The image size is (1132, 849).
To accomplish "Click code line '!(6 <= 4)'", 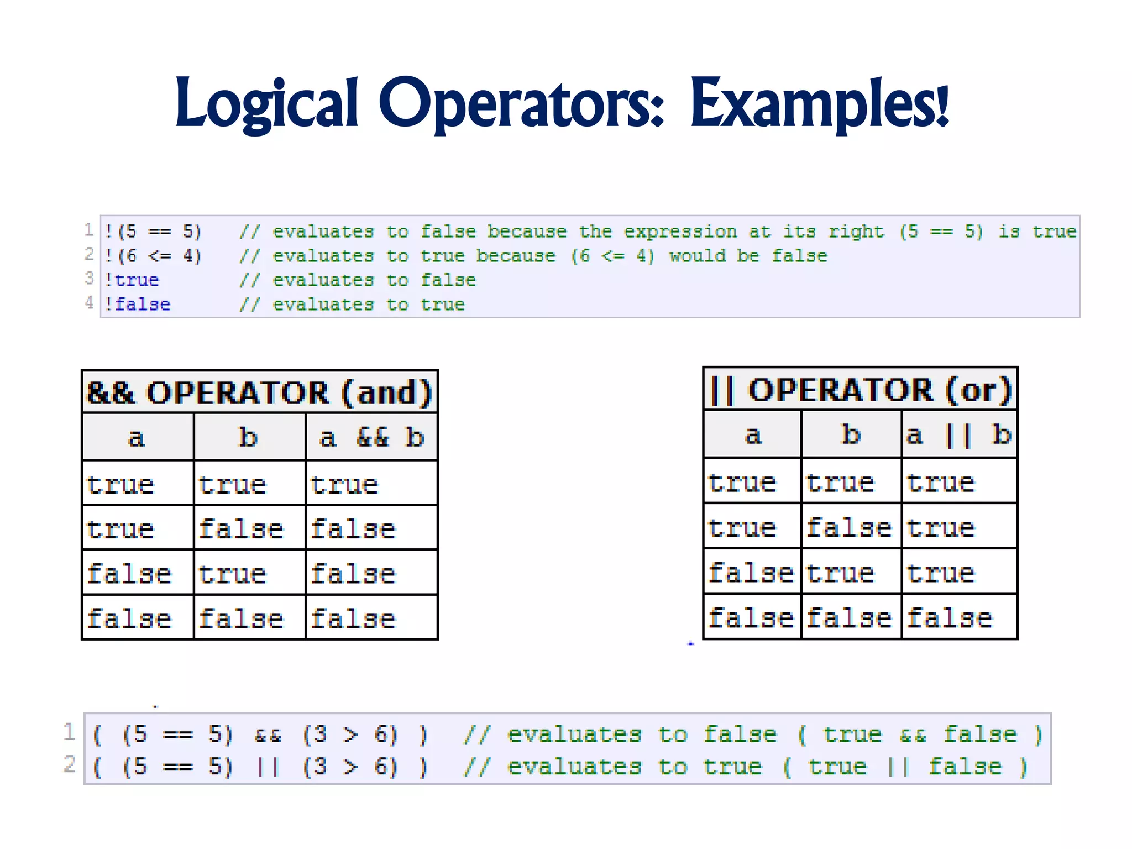I will [153, 255].
